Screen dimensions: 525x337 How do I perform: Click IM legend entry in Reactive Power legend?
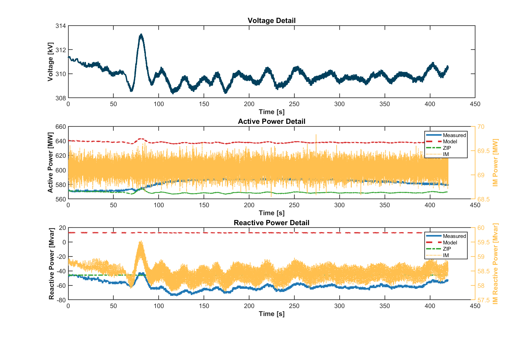(446, 255)
